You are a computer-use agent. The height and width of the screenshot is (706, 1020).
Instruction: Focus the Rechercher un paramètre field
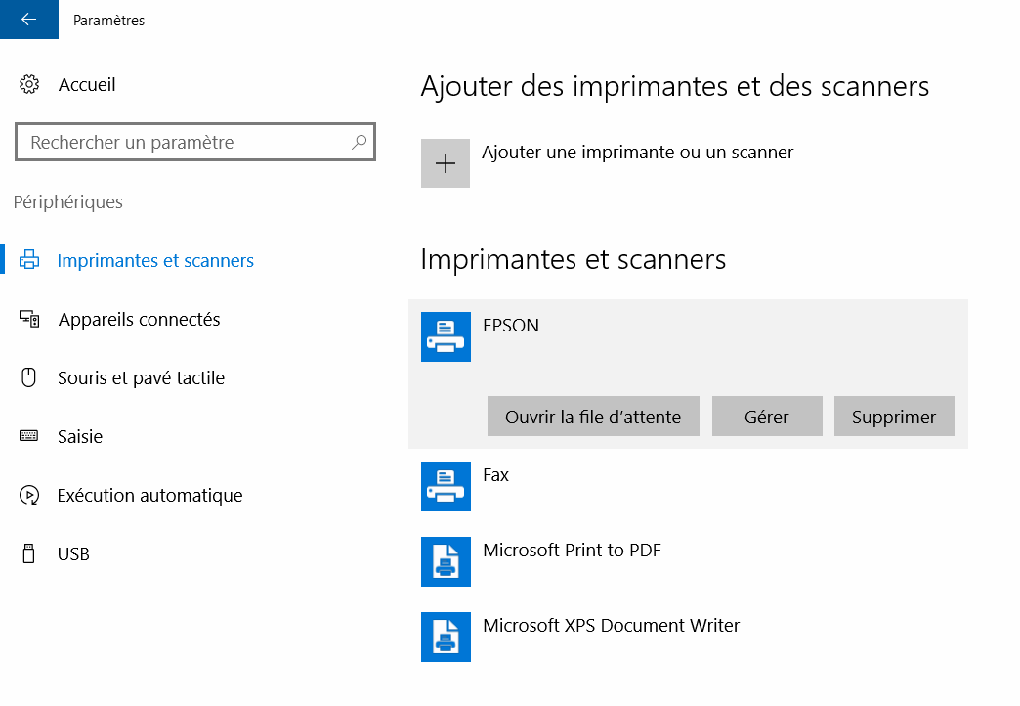tap(186, 143)
